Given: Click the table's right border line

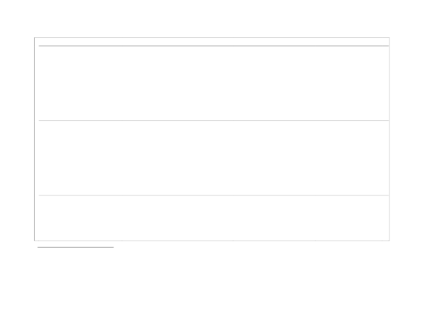Looking at the screenshot, I should pyautogui.click(x=389, y=139).
